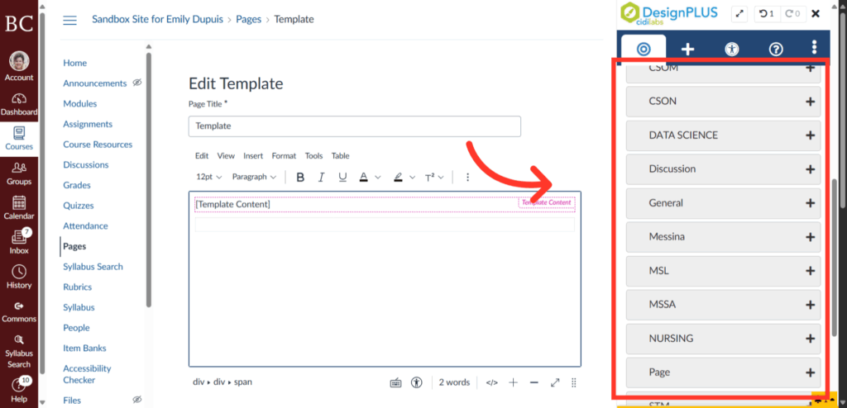Click the superscript button
Image resolution: width=847 pixels, height=408 pixels.
pyautogui.click(x=430, y=177)
